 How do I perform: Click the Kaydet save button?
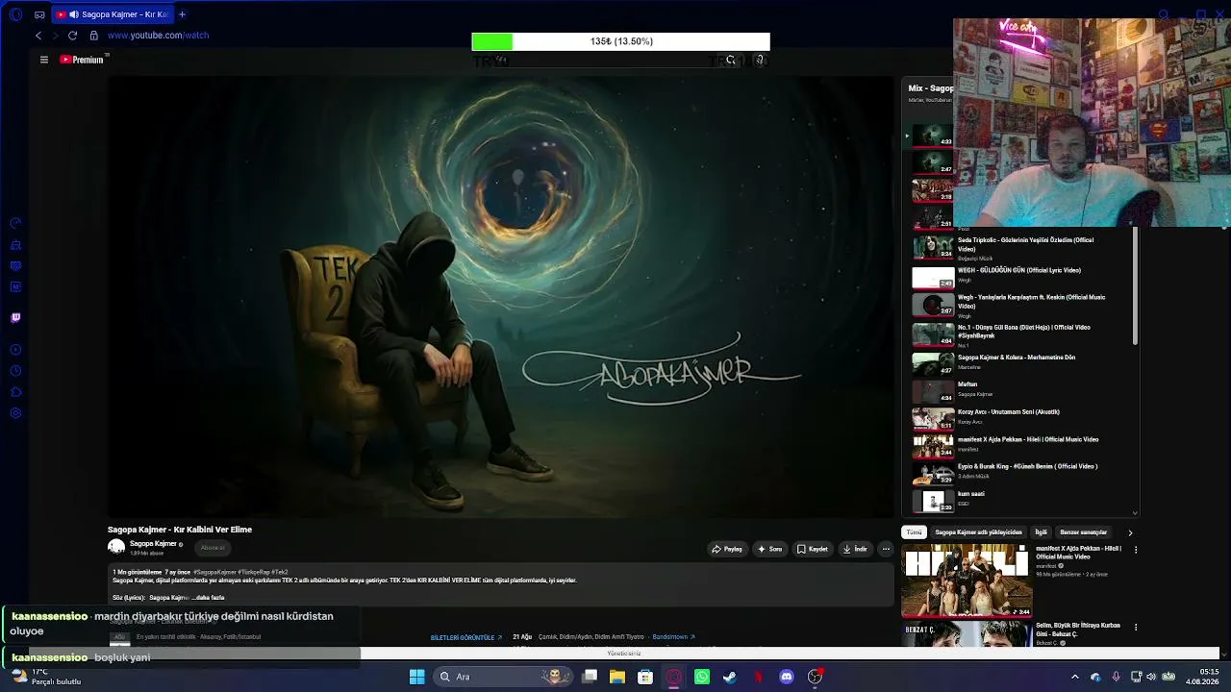click(813, 549)
